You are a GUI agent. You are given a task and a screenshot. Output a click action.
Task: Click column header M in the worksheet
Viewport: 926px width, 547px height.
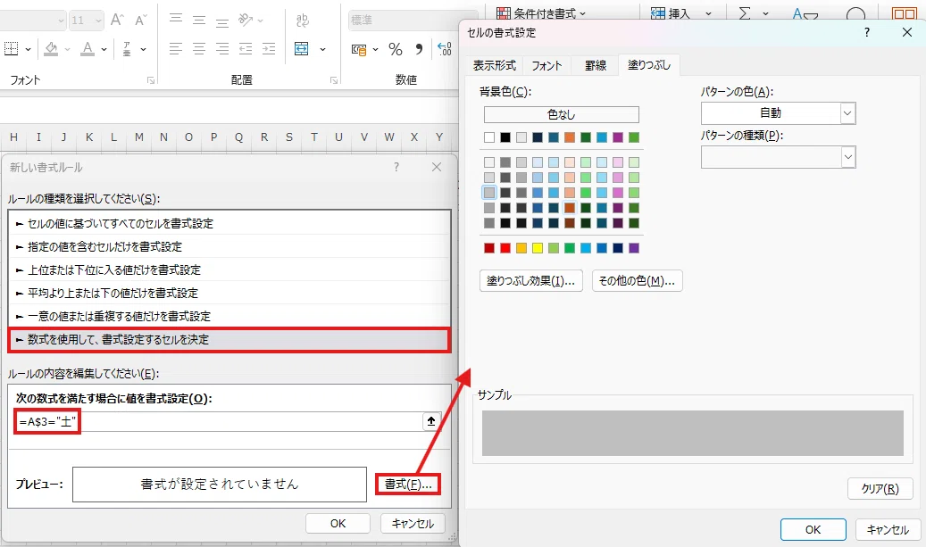tap(138, 137)
